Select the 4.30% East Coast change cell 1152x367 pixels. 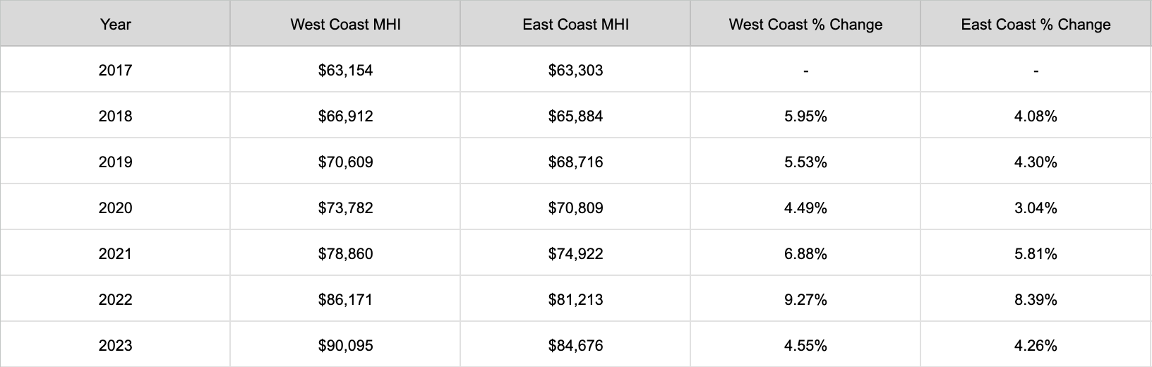[x=1036, y=162]
